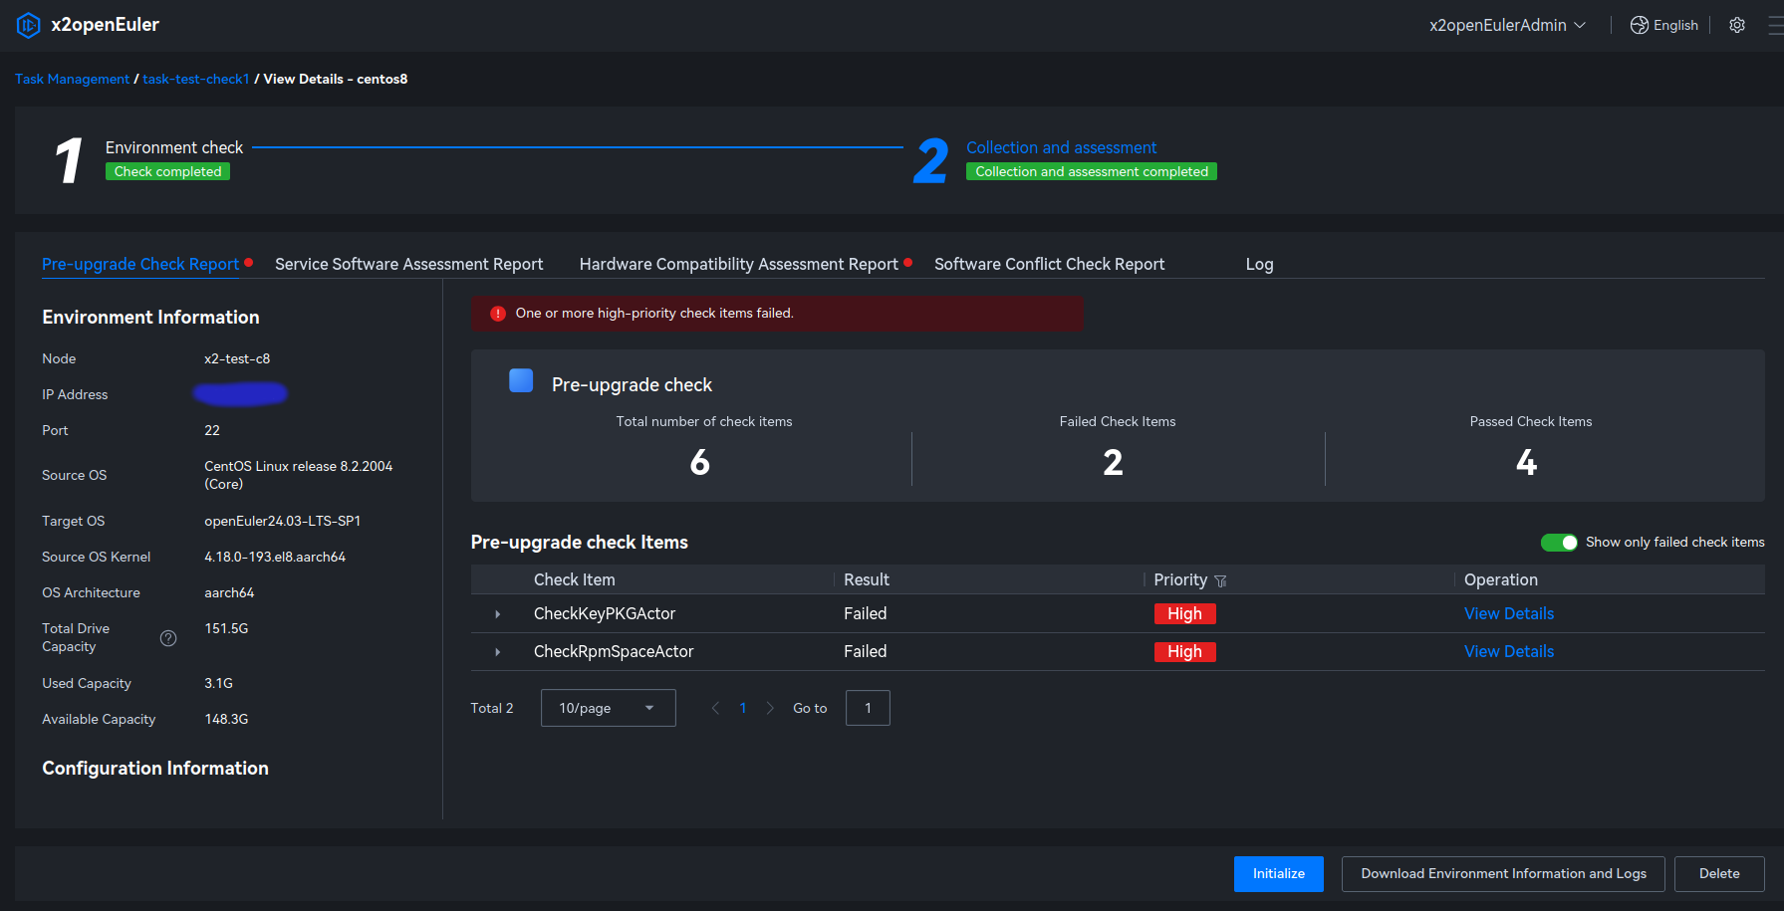This screenshot has width=1784, height=911.
Task: Click the x2openEuler logo icon
Action: [x=28, y=25]
